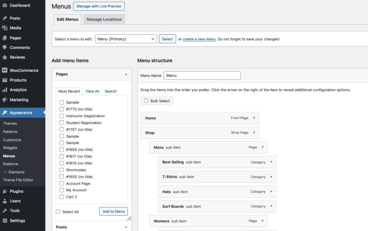Click the Dashboard gauge icon in sidebar
Viewport: 368px width, 231px height.
click(x=5, y=6)
